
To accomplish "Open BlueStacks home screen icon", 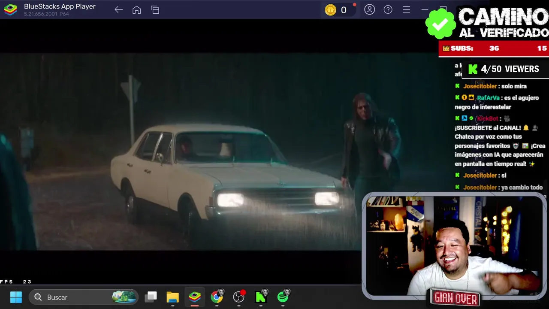I will click(136, 10).
